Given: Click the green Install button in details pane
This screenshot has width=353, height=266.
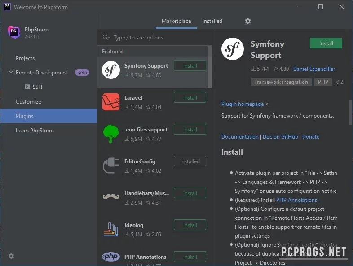Looking at the screenshot, I should (x=326, y=43).
